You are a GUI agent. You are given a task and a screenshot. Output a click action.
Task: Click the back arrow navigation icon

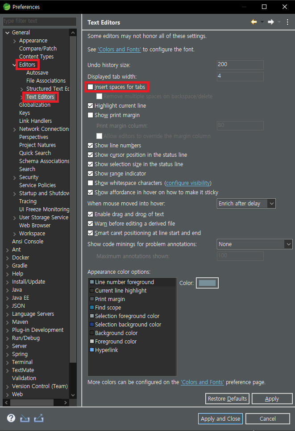[254, 22]
